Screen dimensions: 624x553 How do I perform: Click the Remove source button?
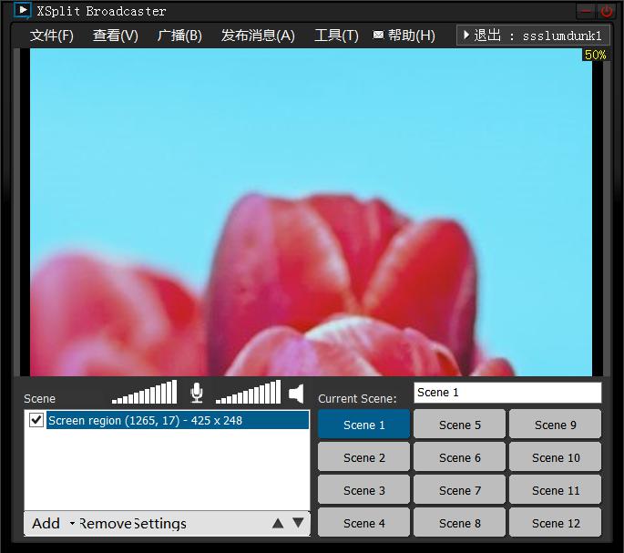point(106,523)
